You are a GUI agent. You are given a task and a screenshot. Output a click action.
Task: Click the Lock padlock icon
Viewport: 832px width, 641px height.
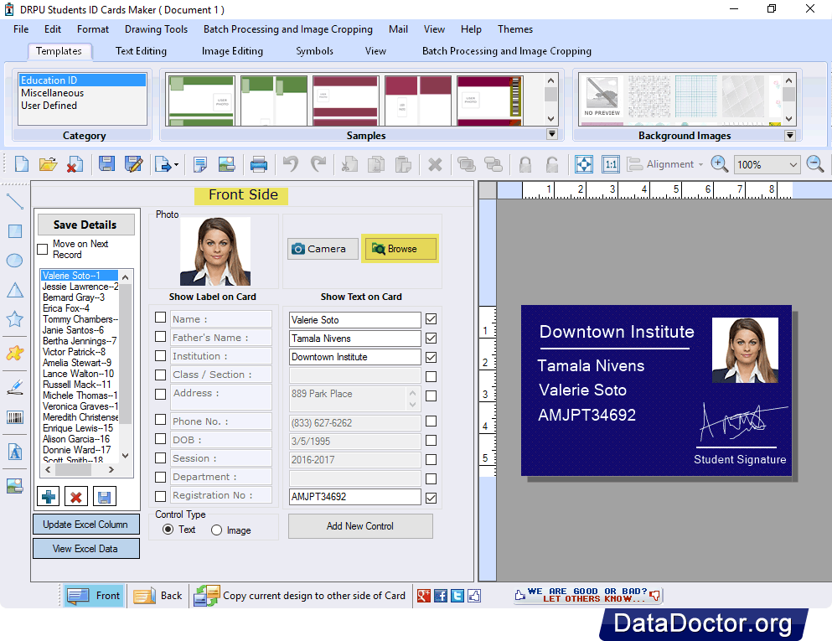click(x=525, y=164)
